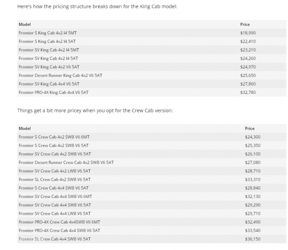Screen dimensions: 288x250
Task: Click the $24,300 price cell
Action: [252, 137]
